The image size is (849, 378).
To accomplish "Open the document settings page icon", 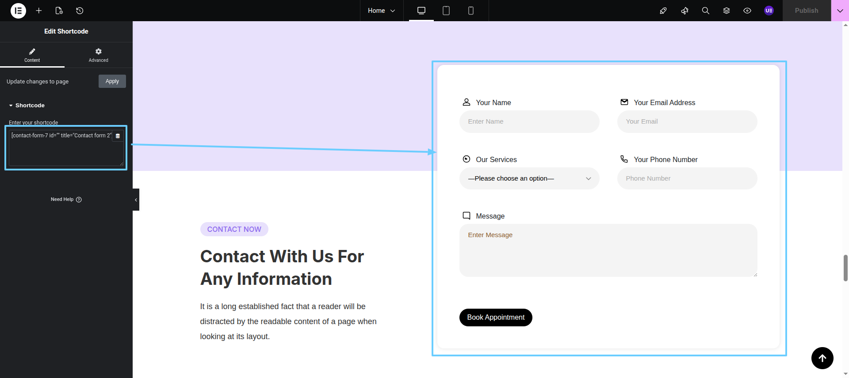I will coord(59,11).
